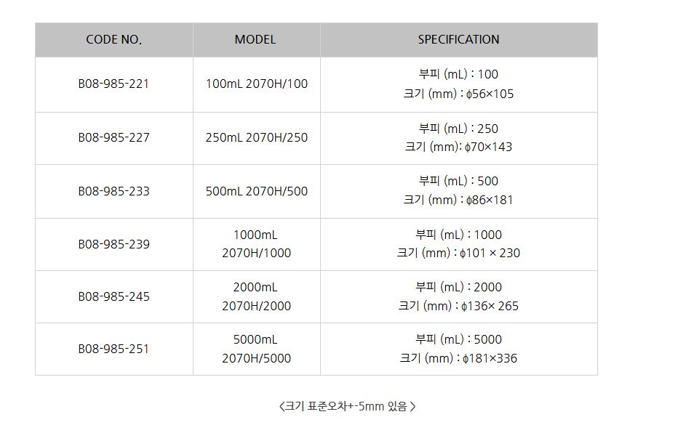Viewport: 694px width, 425px height.
Task: Select product code B08-985-245
Action: pyautogui.click(x=113, y=296)
